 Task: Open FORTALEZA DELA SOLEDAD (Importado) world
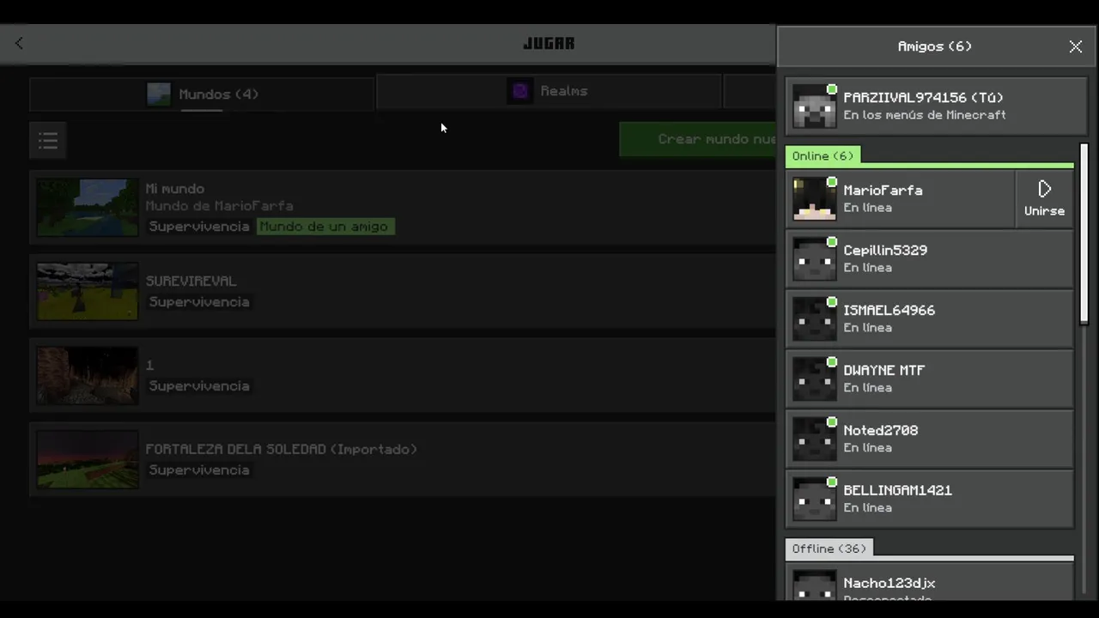point(403,460)
